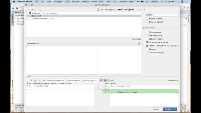Collapse the Diff section
The image size is (201, 113).
pyautogui.click(x=26, y=76)
